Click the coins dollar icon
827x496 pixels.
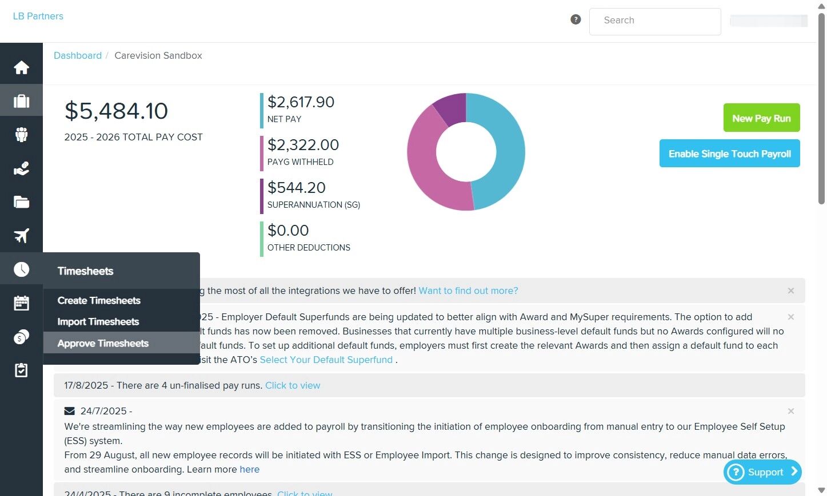pos(21,337)
